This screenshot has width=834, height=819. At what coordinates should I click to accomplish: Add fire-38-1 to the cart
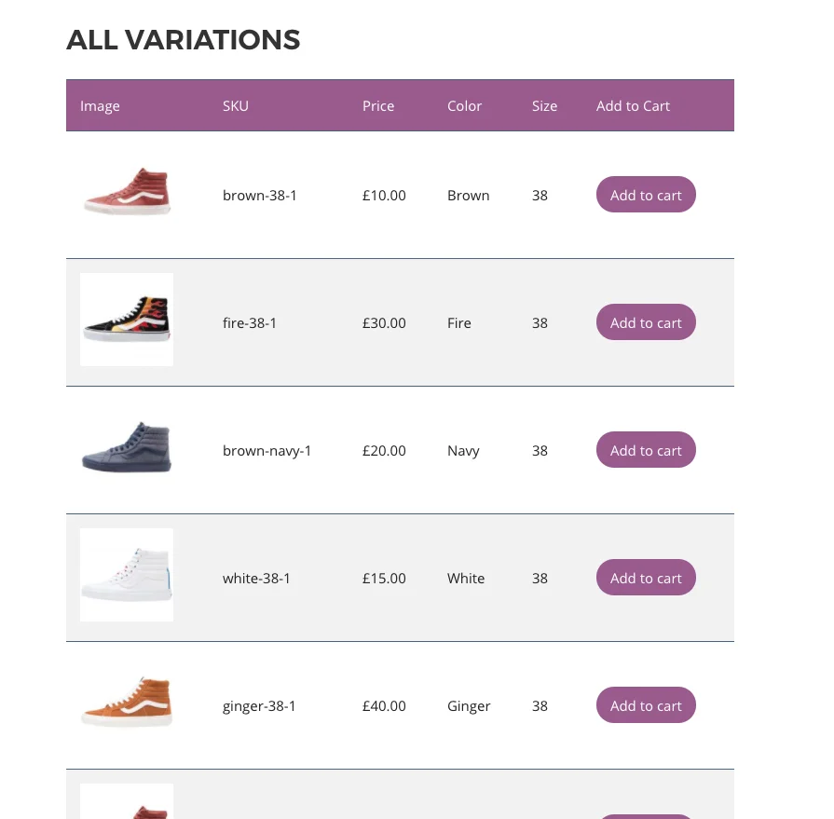[x=646, y=322]
